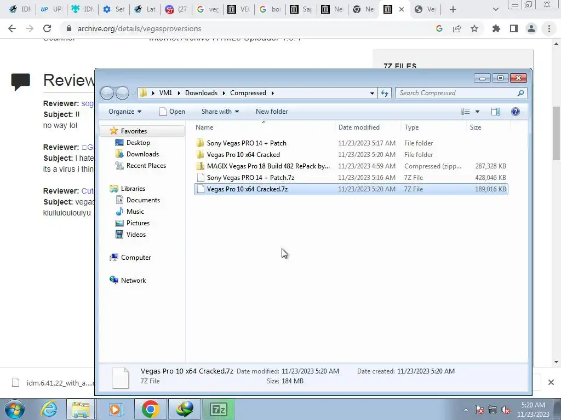Expand the Share with dropdown
The image size is (561, 420).
pyautogui.click(x=220, y=112)
